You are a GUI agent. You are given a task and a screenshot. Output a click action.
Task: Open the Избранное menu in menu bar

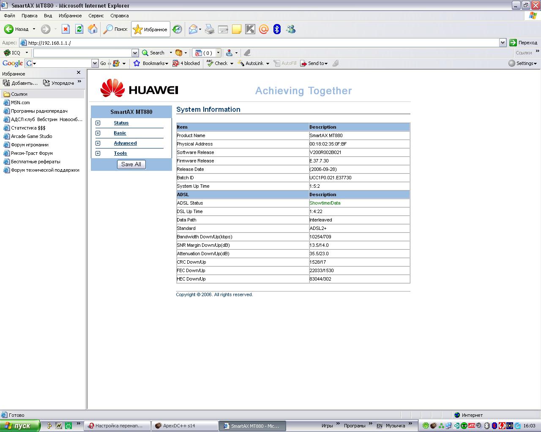tap(70, 16)
